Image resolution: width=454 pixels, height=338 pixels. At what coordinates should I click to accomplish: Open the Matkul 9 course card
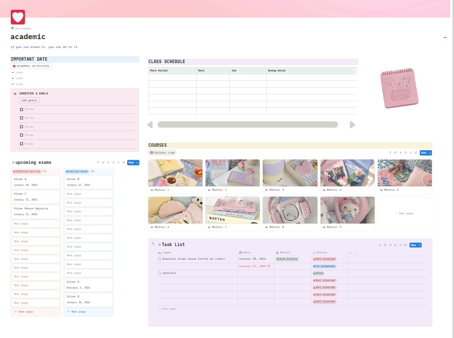pyautogui.click(x=347, y=214)
